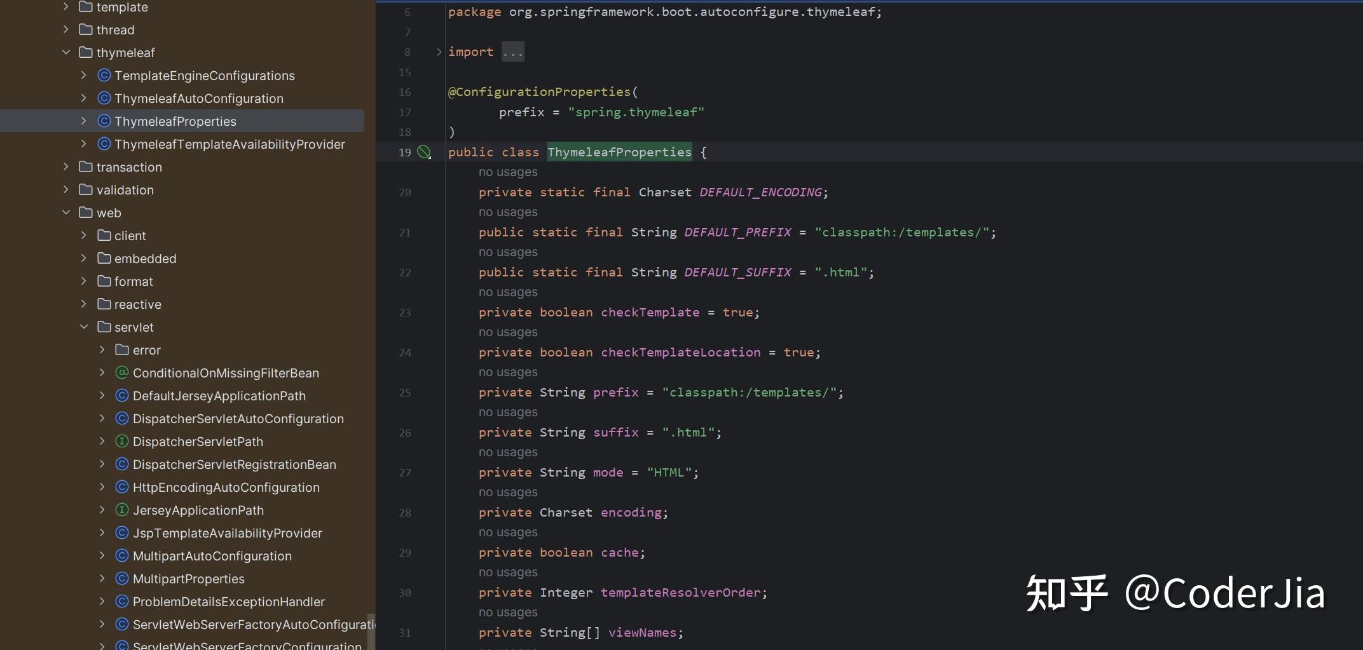The image size is (1363, 650).
Task: Click the package declaration on line 6
Action: pyautogui.click(x=665, y=12)
